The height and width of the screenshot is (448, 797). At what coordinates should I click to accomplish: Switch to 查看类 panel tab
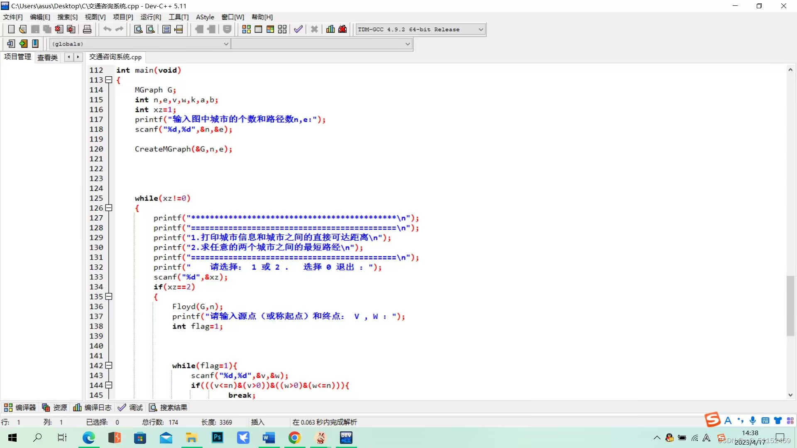[x=47, y=58]
